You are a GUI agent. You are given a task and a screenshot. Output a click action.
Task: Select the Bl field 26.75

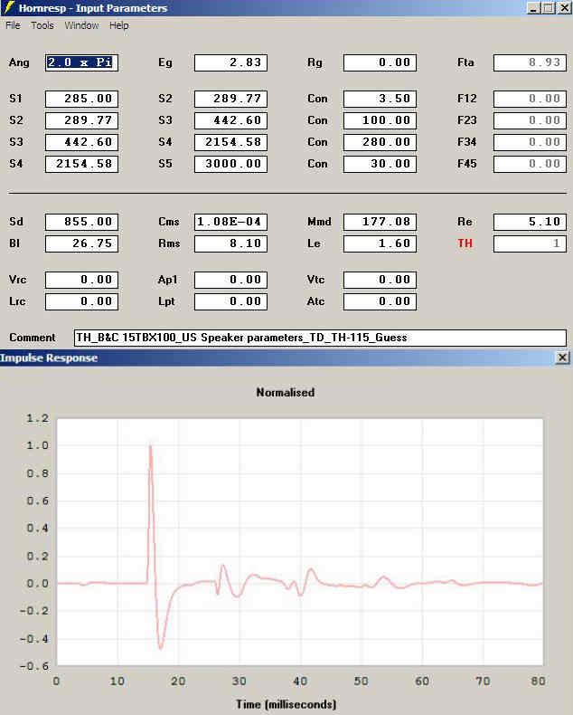[x=81, y=243]
